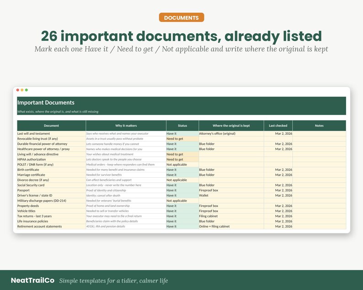
Task: Click the red close dot on the spreadsheet window
Action: (x=18, y=90)
